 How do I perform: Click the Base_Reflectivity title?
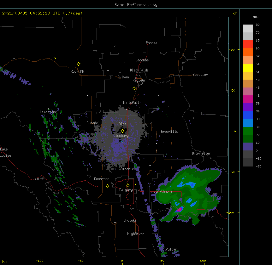pyautogui.click(x=136, y=5)
